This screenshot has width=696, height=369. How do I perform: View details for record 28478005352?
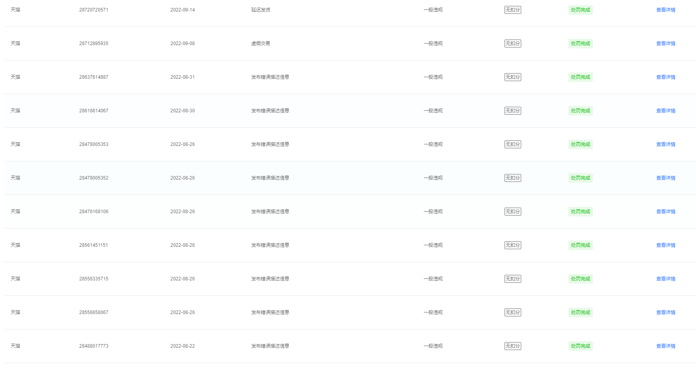point(665,178)
